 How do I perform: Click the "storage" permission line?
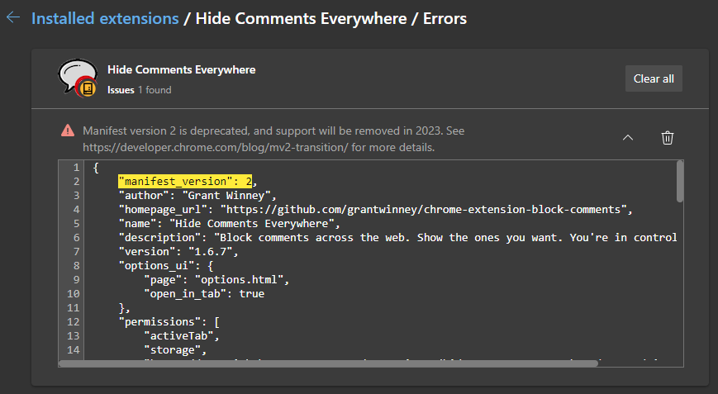pyautogui.click(x=175, y=350)
